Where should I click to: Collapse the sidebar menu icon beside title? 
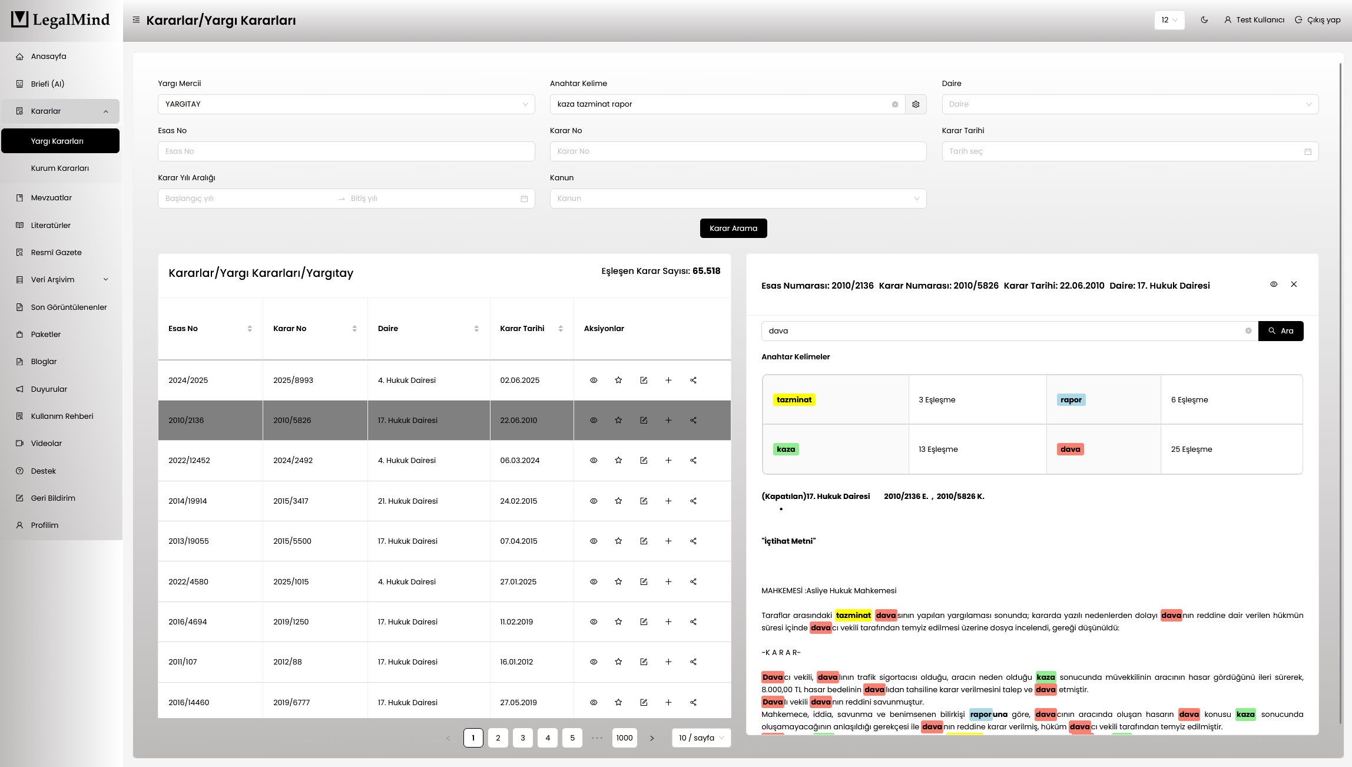(136, 20)
